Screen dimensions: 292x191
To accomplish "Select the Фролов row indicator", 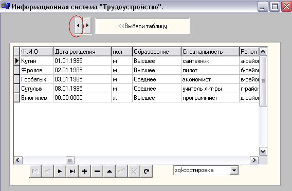I will coord(17,70).
